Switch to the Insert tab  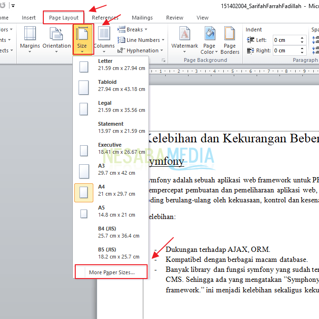point(29,18)
